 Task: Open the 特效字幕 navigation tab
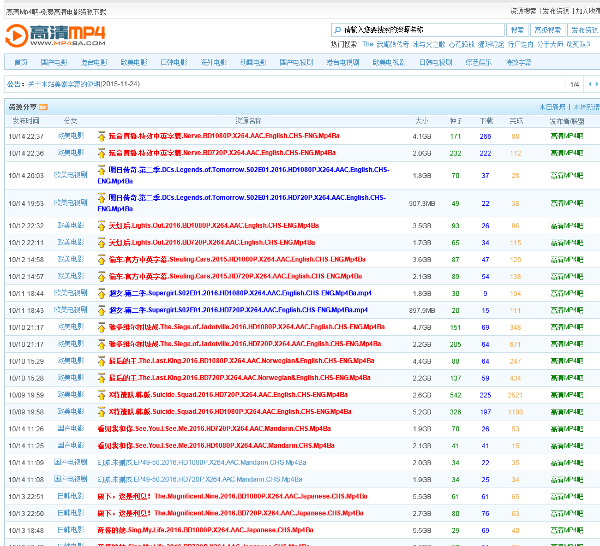(x=518, y=62)
